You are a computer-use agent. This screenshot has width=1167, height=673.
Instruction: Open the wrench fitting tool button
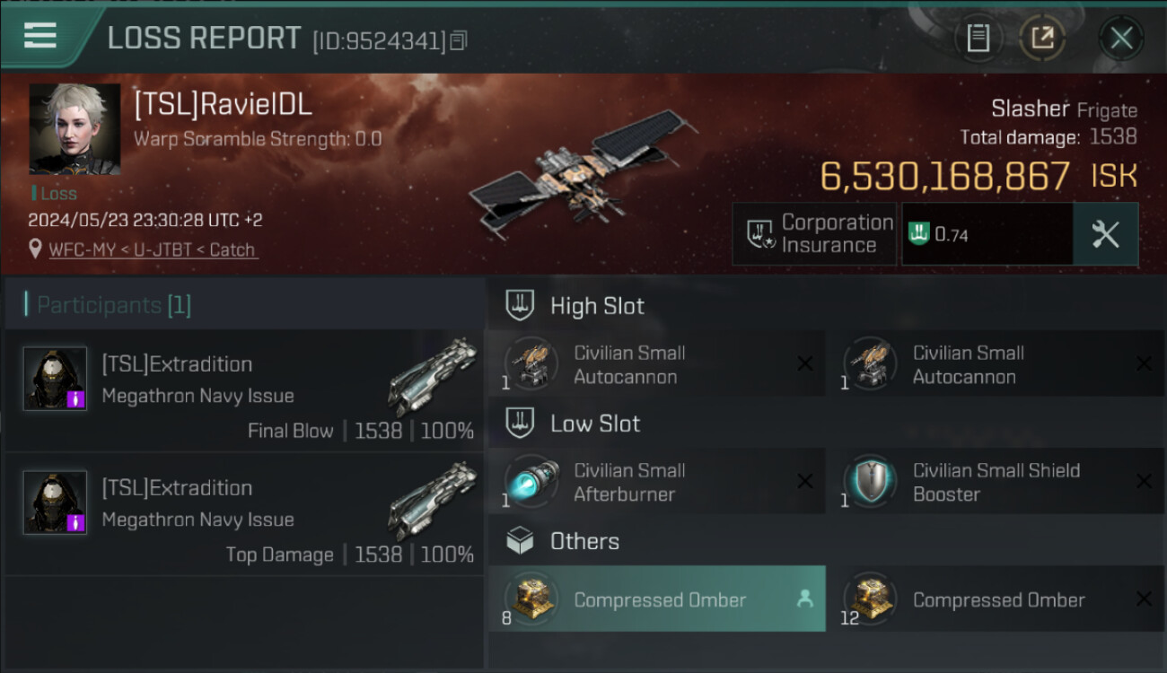1105,234
